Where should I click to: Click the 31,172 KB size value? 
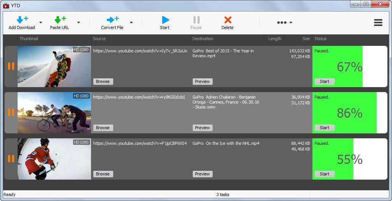(x=301, y=103)
